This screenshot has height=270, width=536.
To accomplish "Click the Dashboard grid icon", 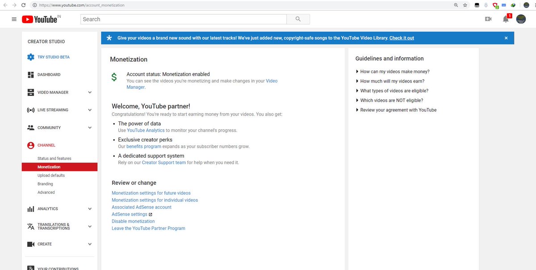I will pyautogui.click(x=30, y=75).
